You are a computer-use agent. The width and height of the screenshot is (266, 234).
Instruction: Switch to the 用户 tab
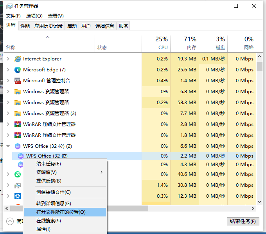point(86,26)
